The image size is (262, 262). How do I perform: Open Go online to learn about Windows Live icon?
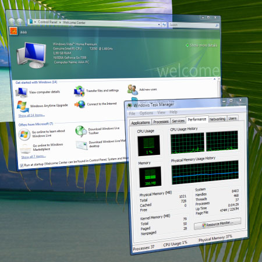click(24, 134)
